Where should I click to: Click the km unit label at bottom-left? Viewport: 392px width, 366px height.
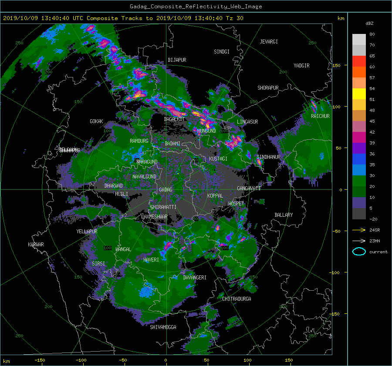[x=6, y=361]
